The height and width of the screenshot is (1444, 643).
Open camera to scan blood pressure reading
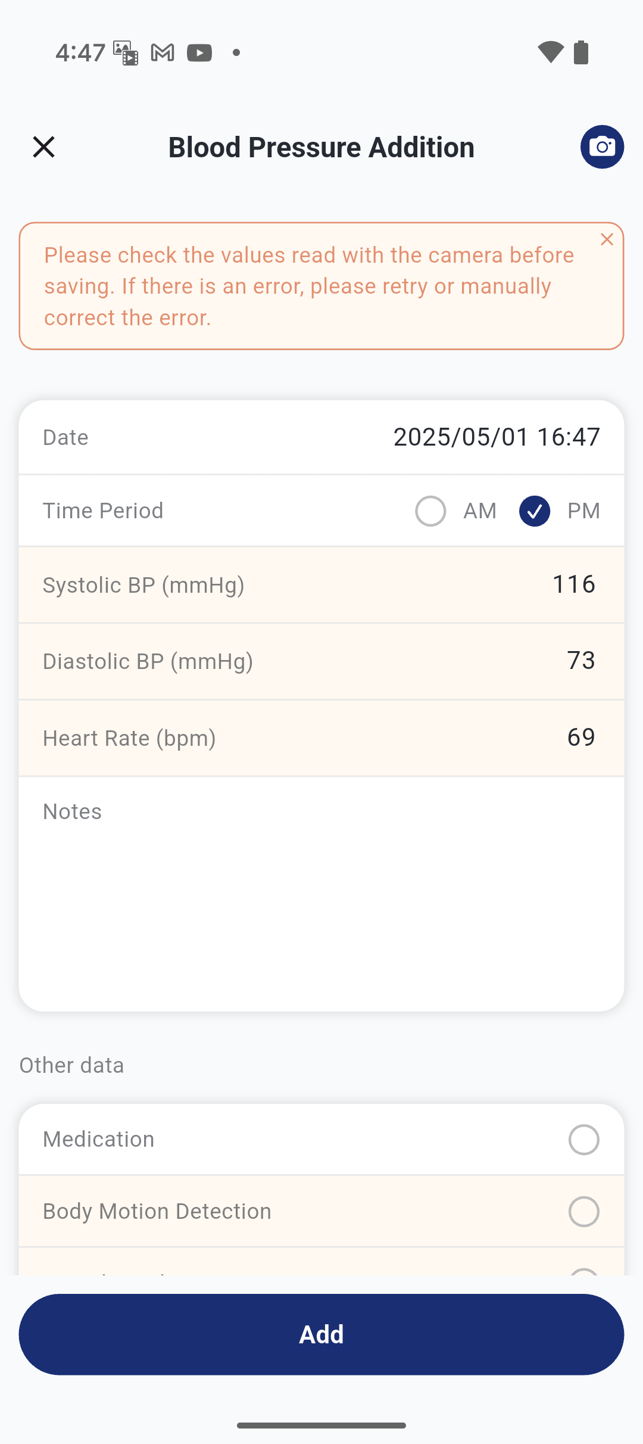point(602,147)
